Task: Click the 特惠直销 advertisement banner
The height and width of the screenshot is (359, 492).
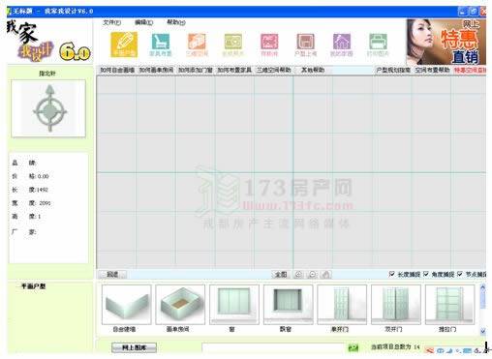Action: point(446,42)
